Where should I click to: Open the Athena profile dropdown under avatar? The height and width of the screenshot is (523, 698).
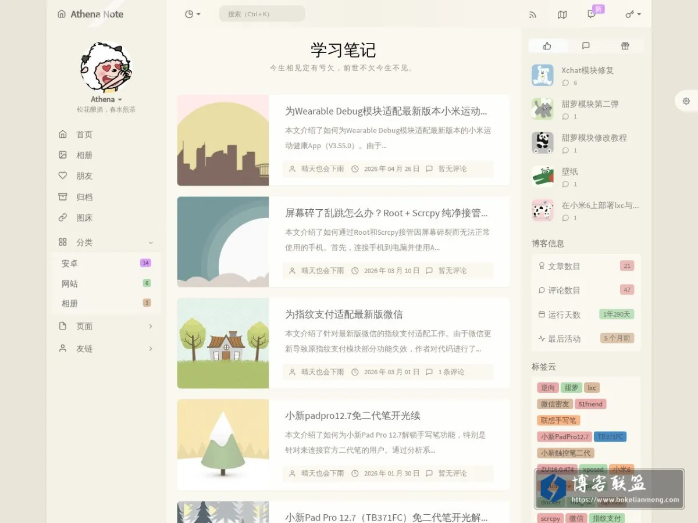point(106,99)
